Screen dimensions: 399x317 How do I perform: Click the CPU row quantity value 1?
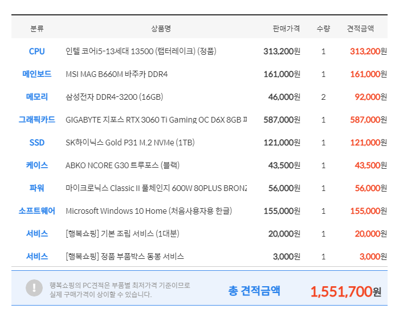(323, 51)
